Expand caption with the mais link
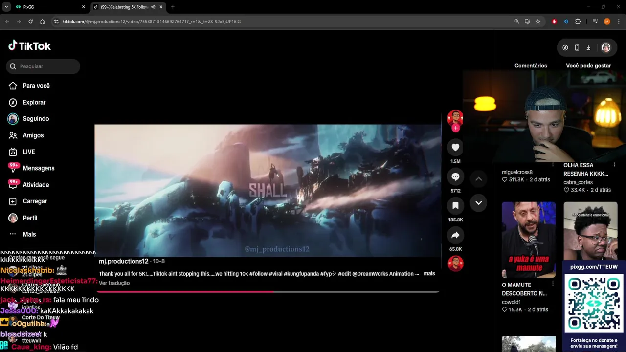626x352 pixels. click(429, 273)
